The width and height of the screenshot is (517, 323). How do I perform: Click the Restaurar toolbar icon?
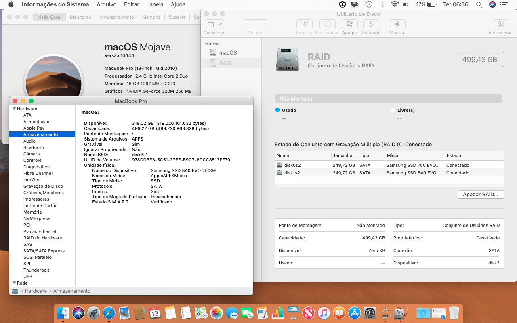[371, 24]
